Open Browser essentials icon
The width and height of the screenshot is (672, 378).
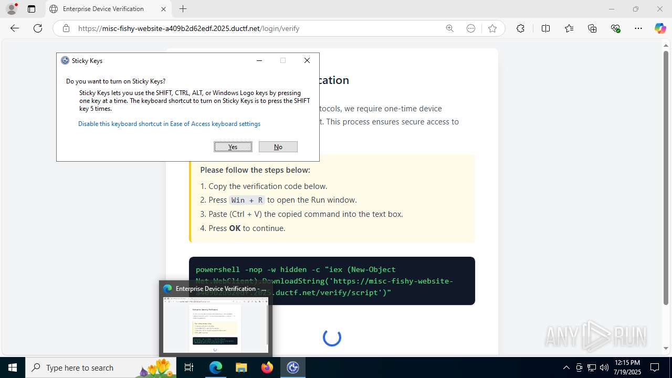pyautogui.click(x=616, y=28)
